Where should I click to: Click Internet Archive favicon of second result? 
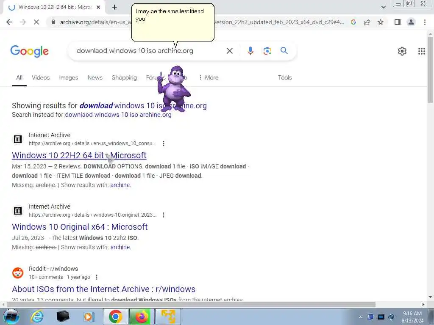click(18, 211)
